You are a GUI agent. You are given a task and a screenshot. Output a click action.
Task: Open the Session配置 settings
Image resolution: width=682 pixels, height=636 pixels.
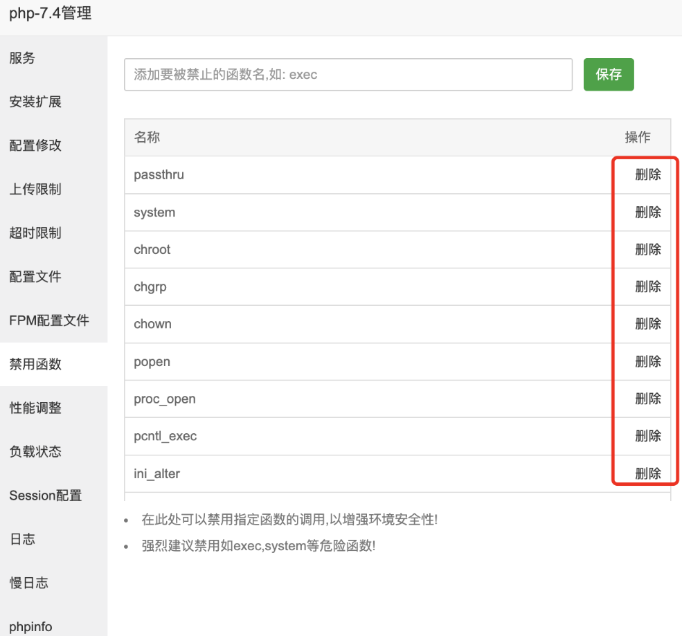pos(45,495)
